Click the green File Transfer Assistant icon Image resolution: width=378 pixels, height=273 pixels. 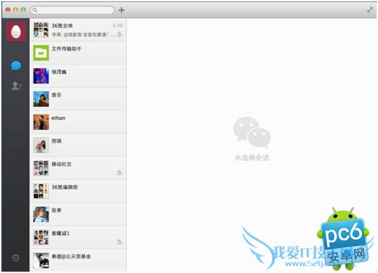41,53
